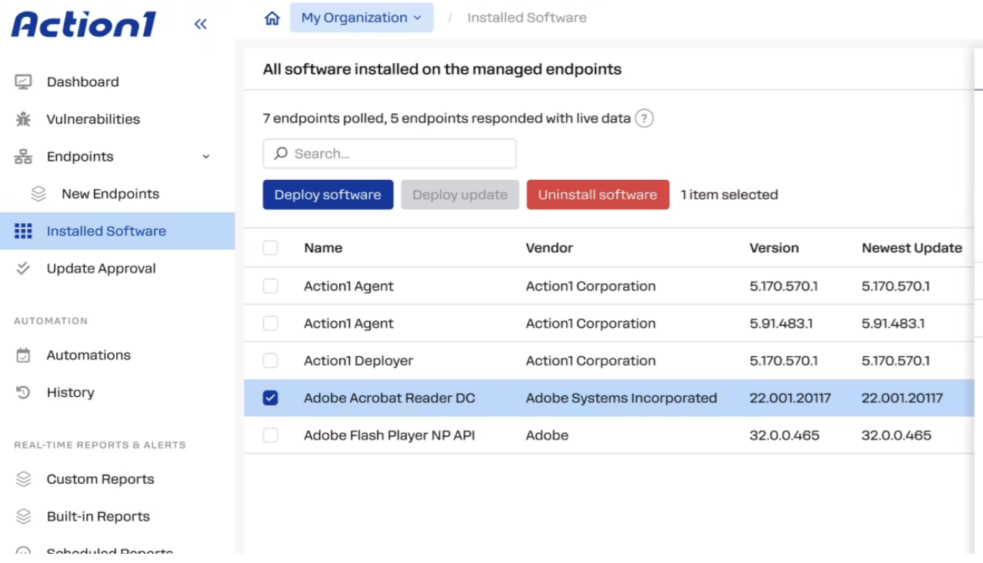Image resolution: width=983 pixels, height=563 pixels.
Task: Open Vulnerabilities in the sidebar
Action: 93,119
